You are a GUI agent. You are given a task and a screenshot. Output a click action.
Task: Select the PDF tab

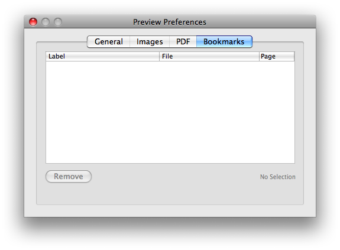tap(183, 41)
